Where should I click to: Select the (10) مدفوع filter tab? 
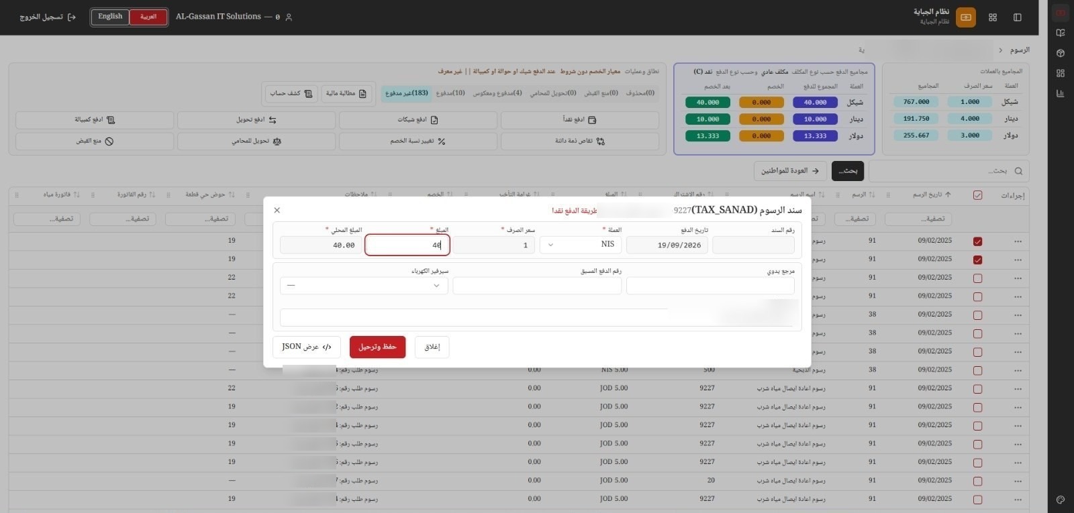pos(450,93)
